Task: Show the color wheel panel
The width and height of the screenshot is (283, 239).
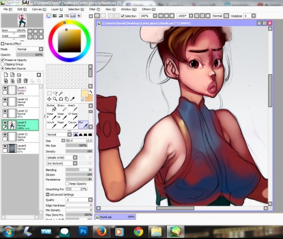Action: 49,16
